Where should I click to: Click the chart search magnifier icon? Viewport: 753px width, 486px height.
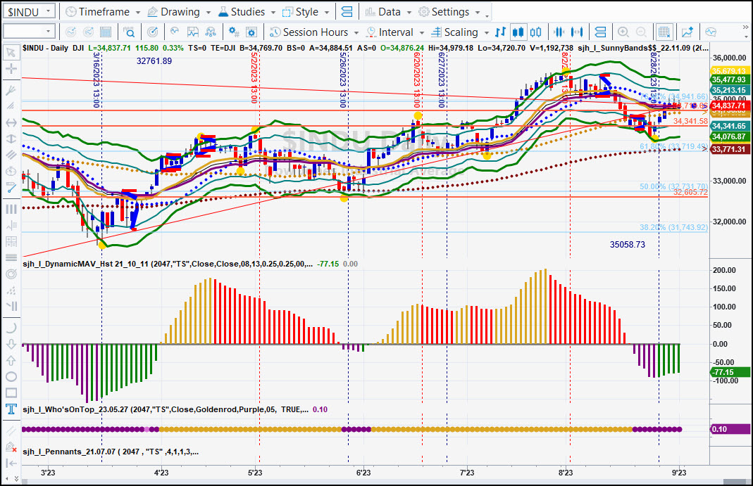tap(129, 32)
